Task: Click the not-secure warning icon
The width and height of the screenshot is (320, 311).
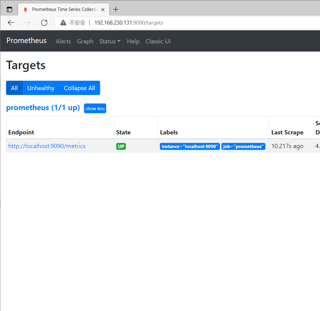Action: (x=63, y=23)
